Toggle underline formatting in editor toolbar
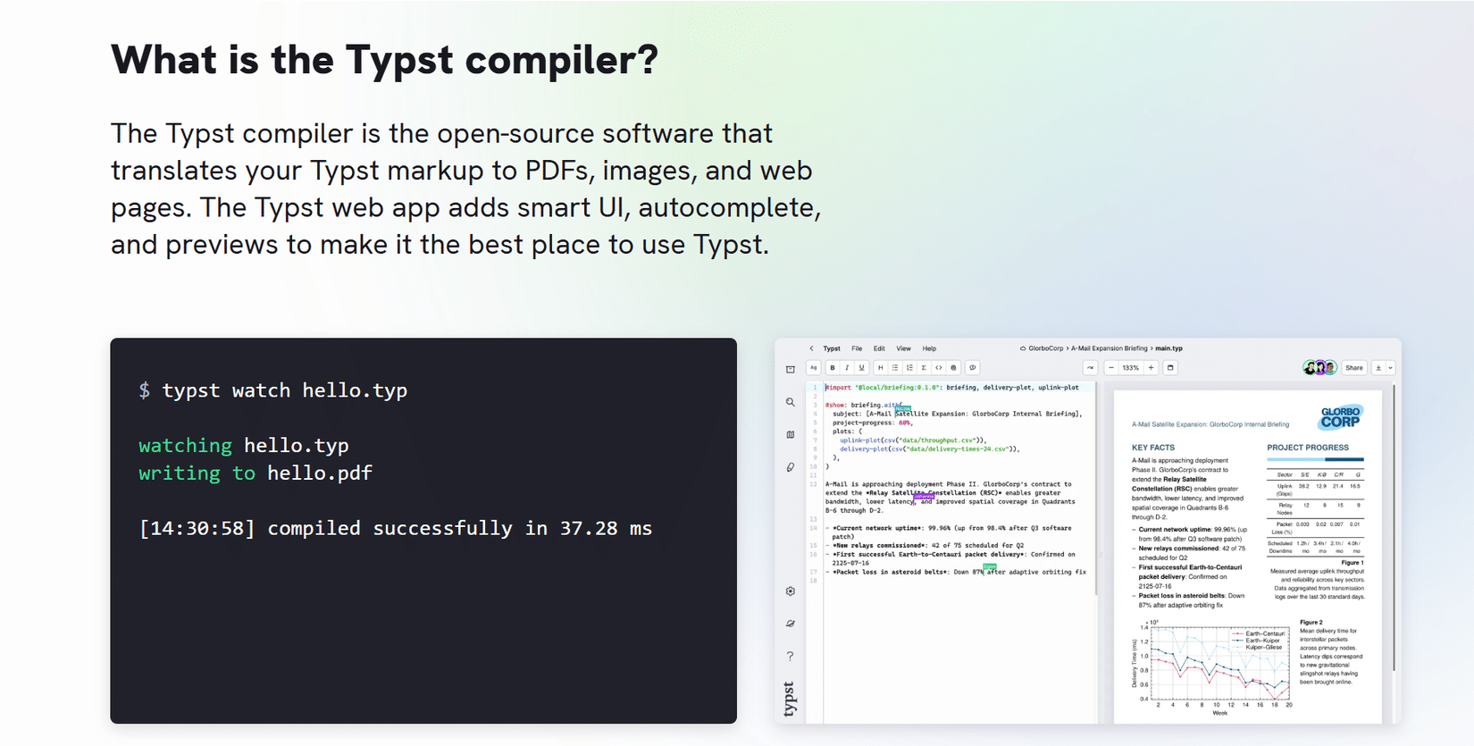Screen dimensions: 1474x746 861,368
